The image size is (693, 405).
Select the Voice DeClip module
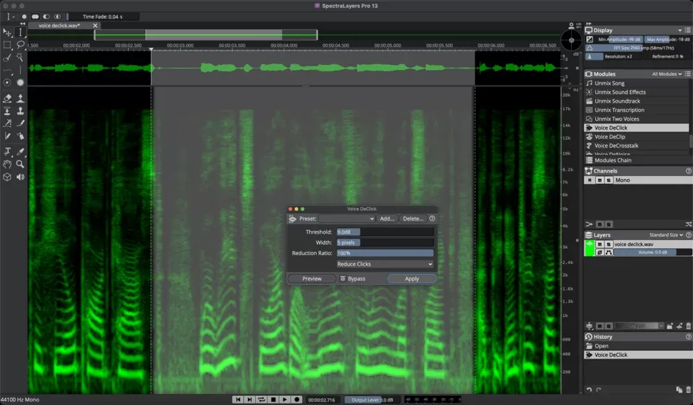(x=636, y=137)
